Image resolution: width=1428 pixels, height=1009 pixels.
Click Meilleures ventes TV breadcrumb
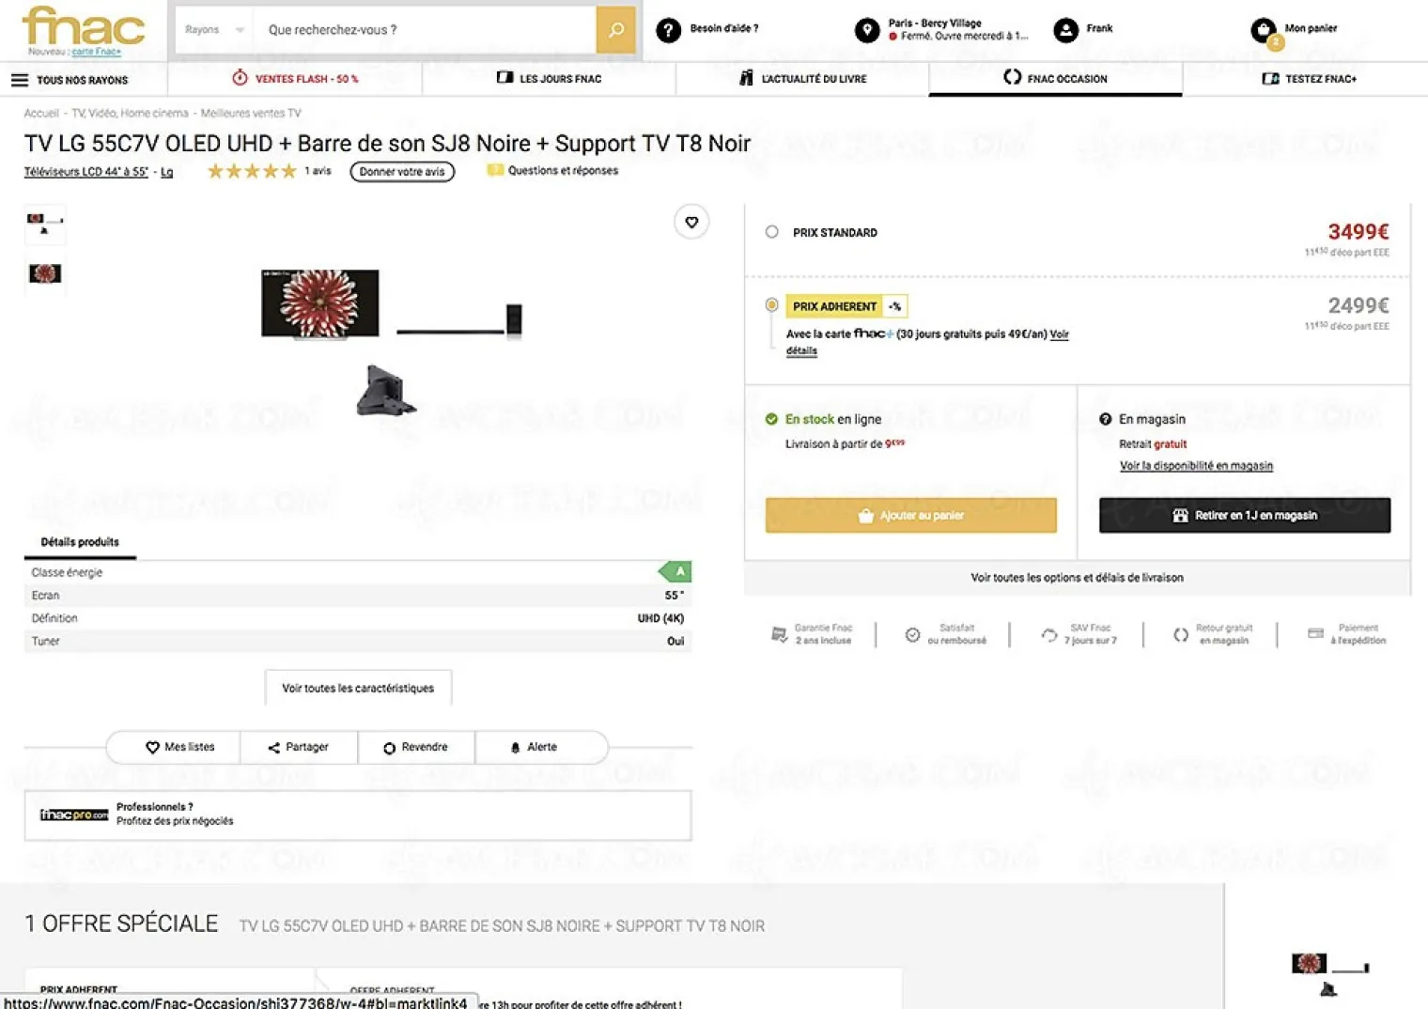pyautogui.click(x=251, y=113)
